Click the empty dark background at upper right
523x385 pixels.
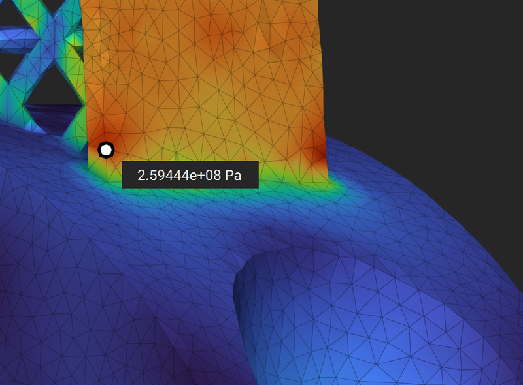coord(431,65)
